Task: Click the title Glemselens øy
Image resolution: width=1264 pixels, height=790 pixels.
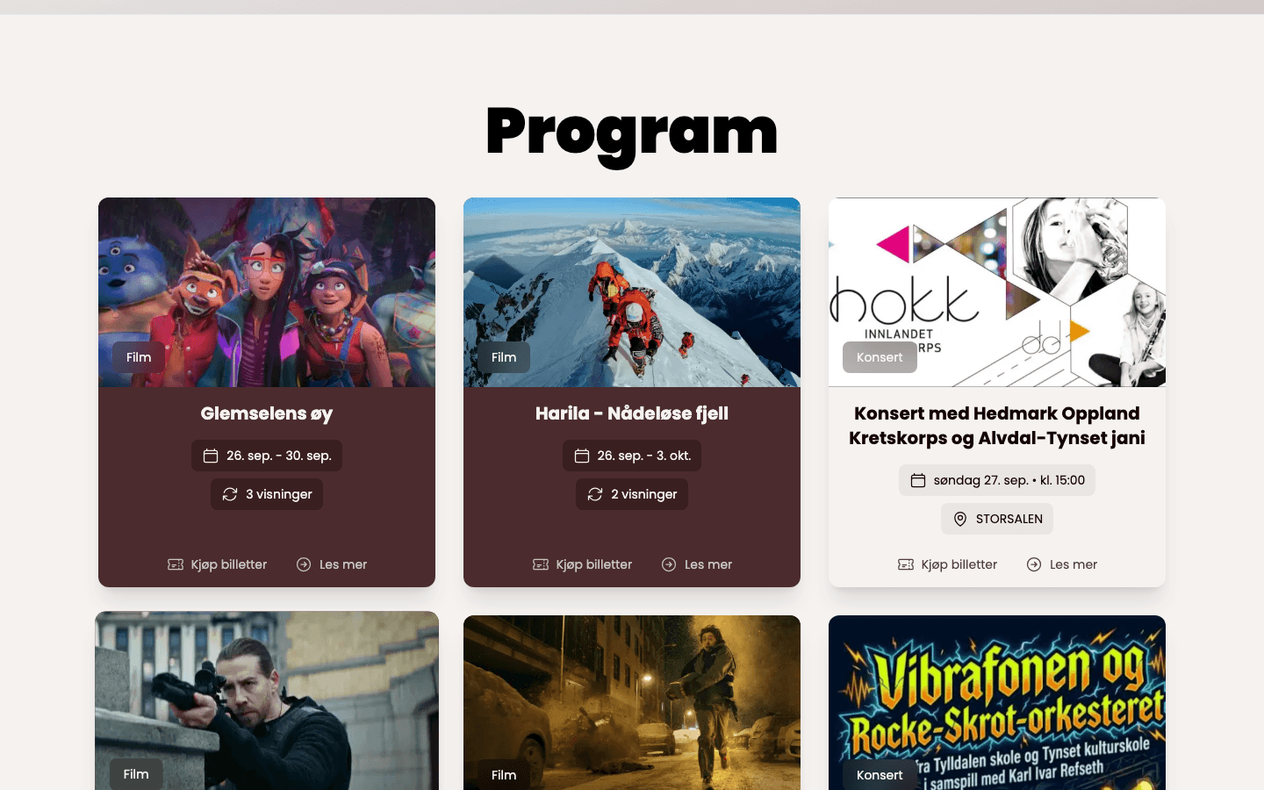Action: [267, 413]
